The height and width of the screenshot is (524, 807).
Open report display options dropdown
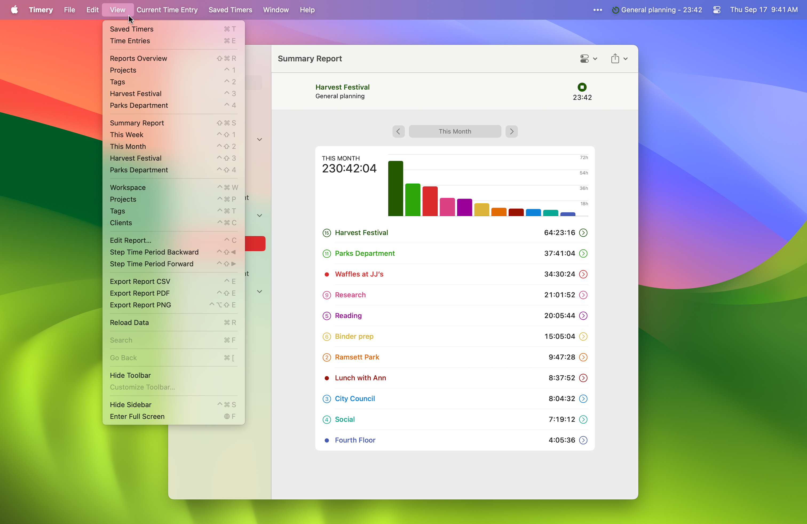(x=588, y=59)
